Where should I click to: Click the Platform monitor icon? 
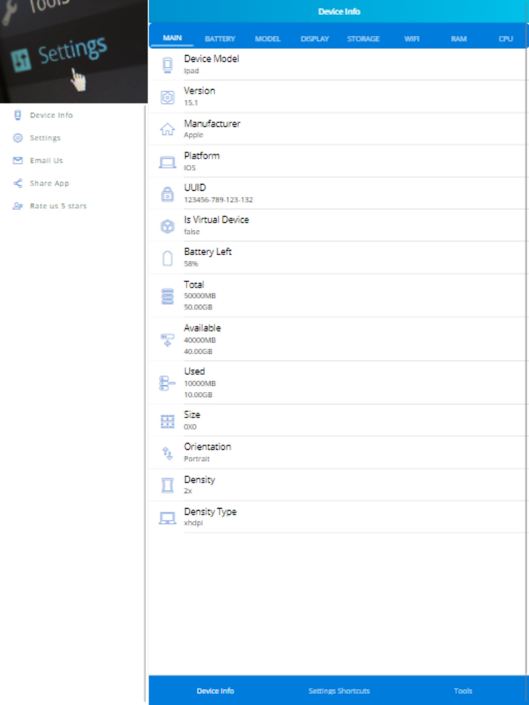pos(169,159)
